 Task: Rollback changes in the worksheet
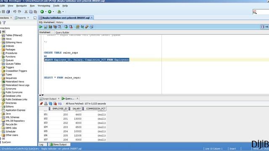coord(71,27)
